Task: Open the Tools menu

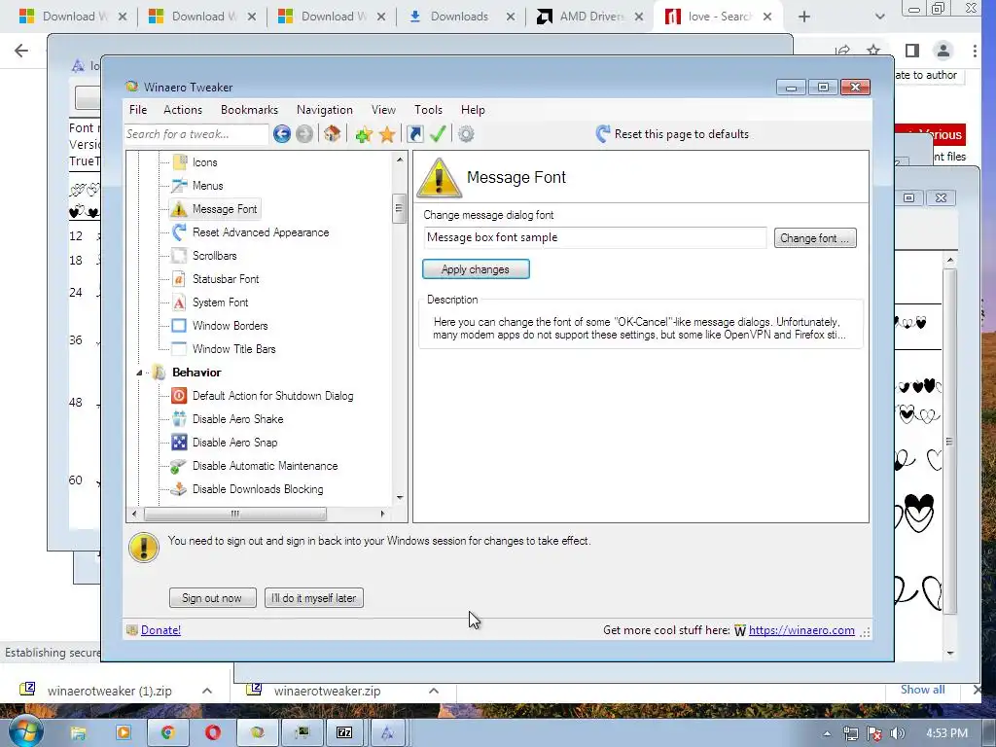Action: click(428, 110)
